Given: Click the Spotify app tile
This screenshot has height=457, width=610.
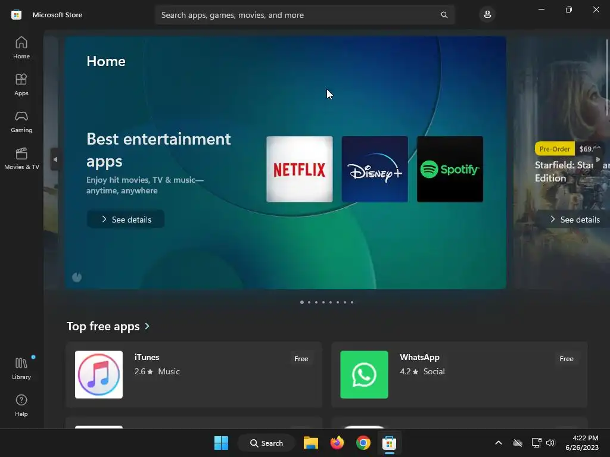Looking at the screenshot, I should coord(450,169).
